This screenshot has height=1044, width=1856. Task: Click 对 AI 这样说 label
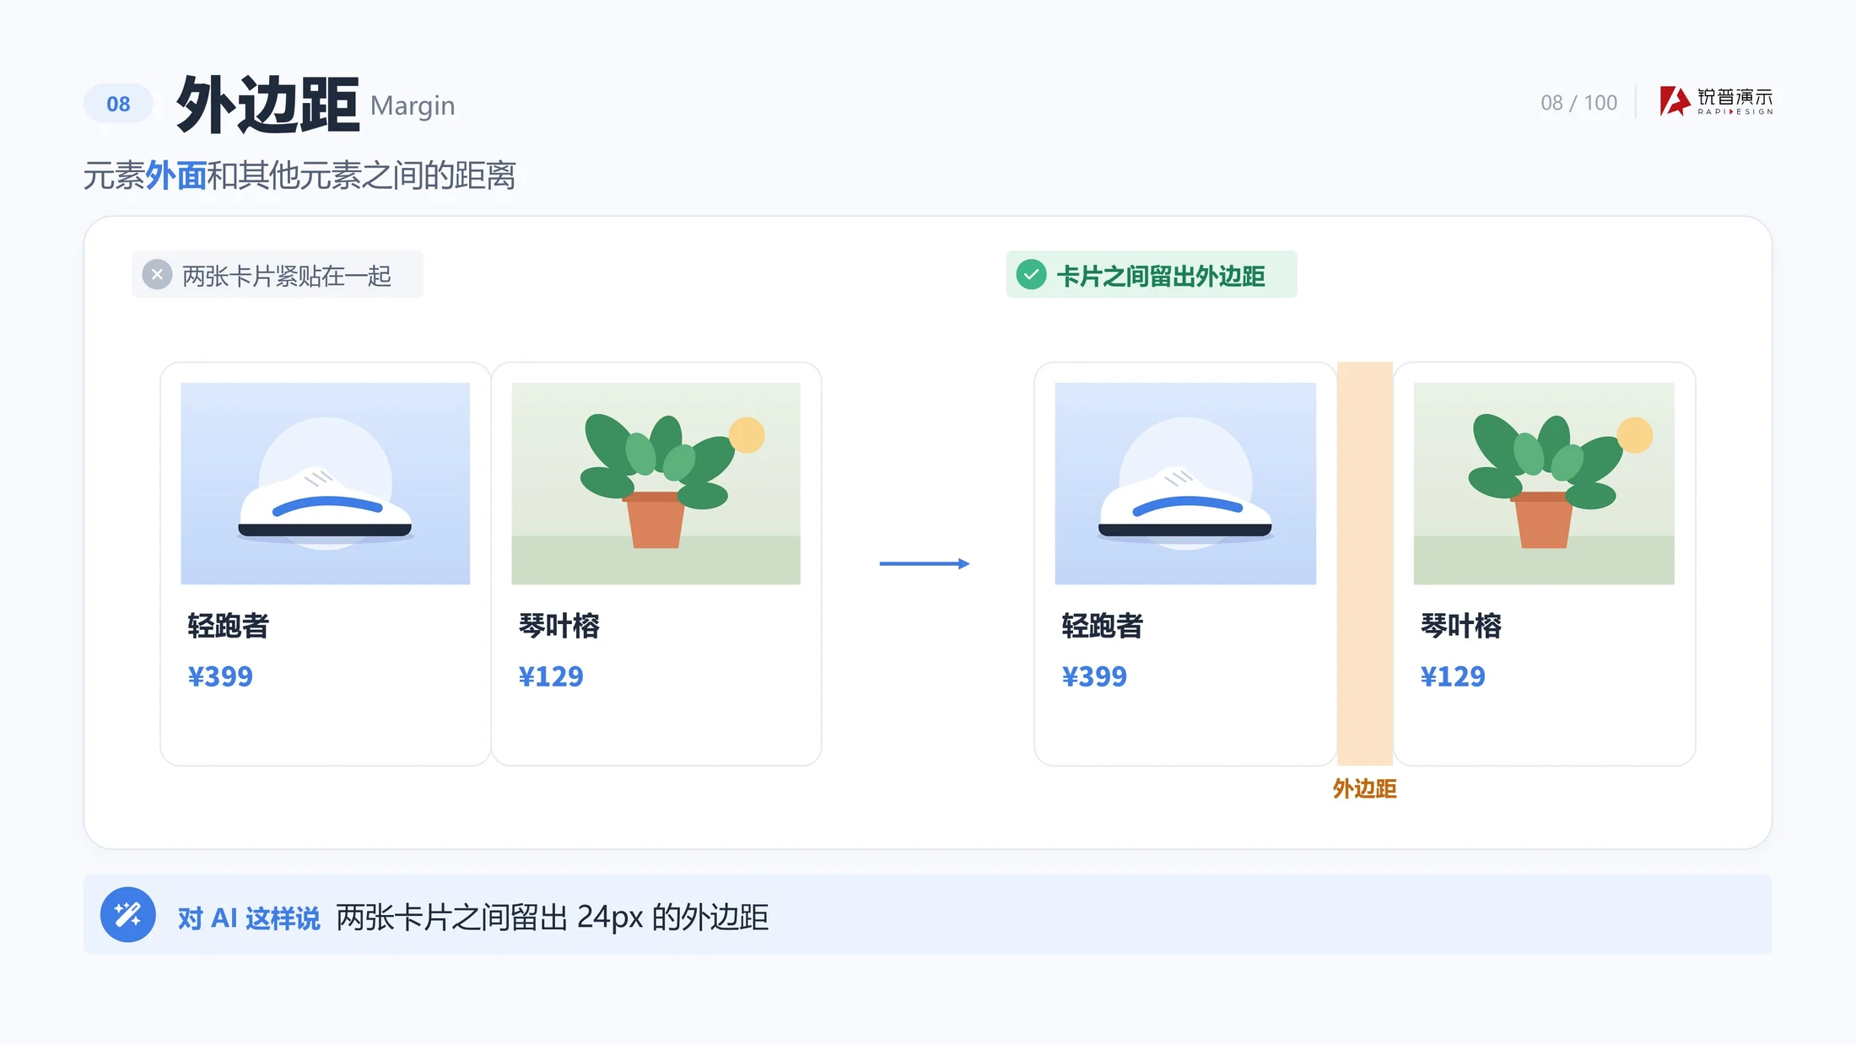[x=249, y=918]
